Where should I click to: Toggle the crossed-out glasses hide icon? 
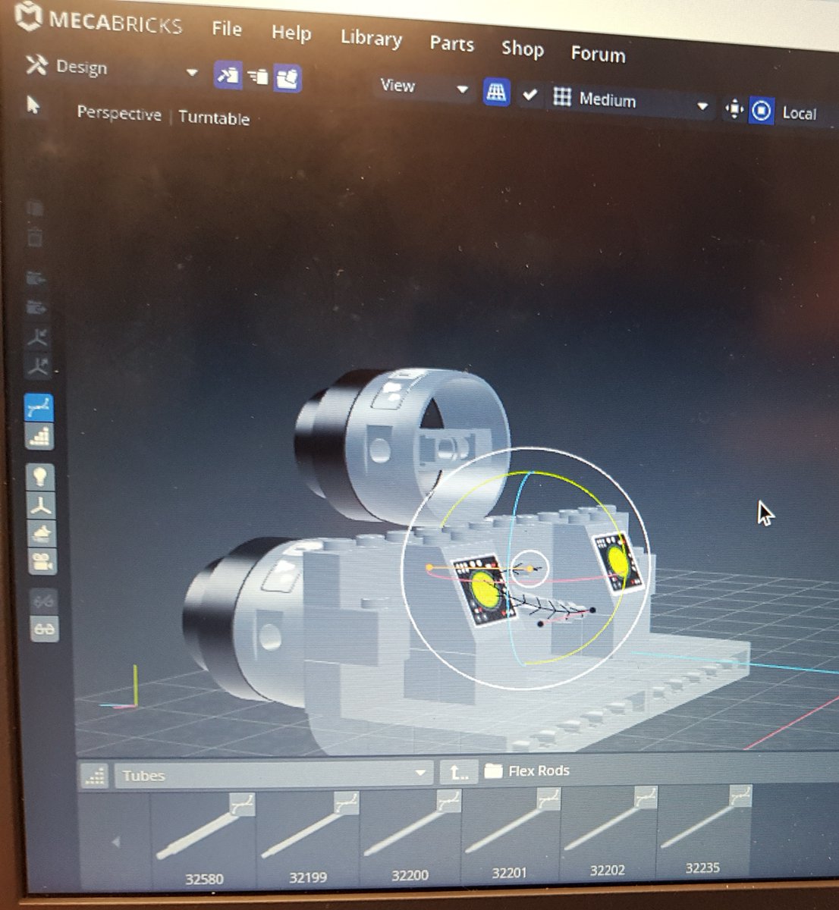point(44,602)
